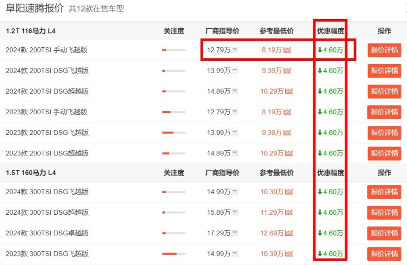Open price trend chart icon for 2023款 200TSI 手动飞越版
The height and width of the screenshot is (265, 407).
(287, 112)
